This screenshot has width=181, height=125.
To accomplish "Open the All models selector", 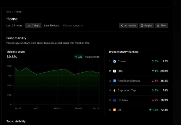I will pos(128,26).
